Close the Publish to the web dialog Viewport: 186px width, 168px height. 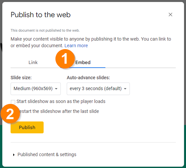click(170, 15)
